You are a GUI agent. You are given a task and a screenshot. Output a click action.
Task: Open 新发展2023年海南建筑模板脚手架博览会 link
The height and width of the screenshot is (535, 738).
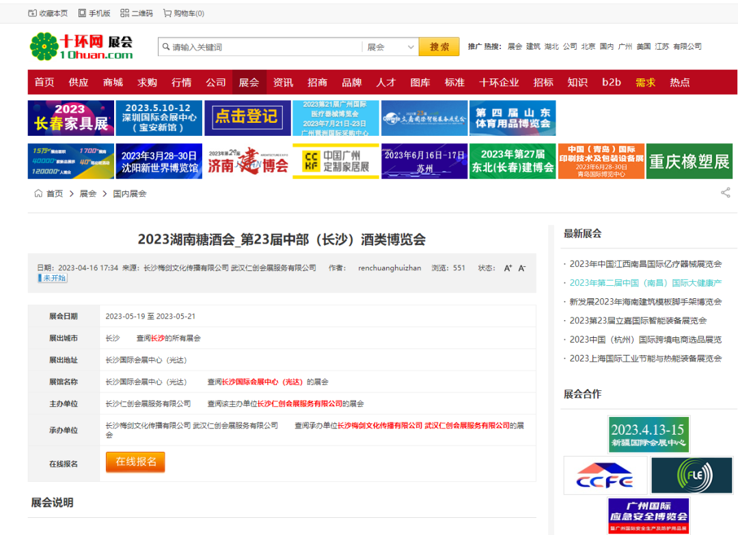[x=645, y=302]
